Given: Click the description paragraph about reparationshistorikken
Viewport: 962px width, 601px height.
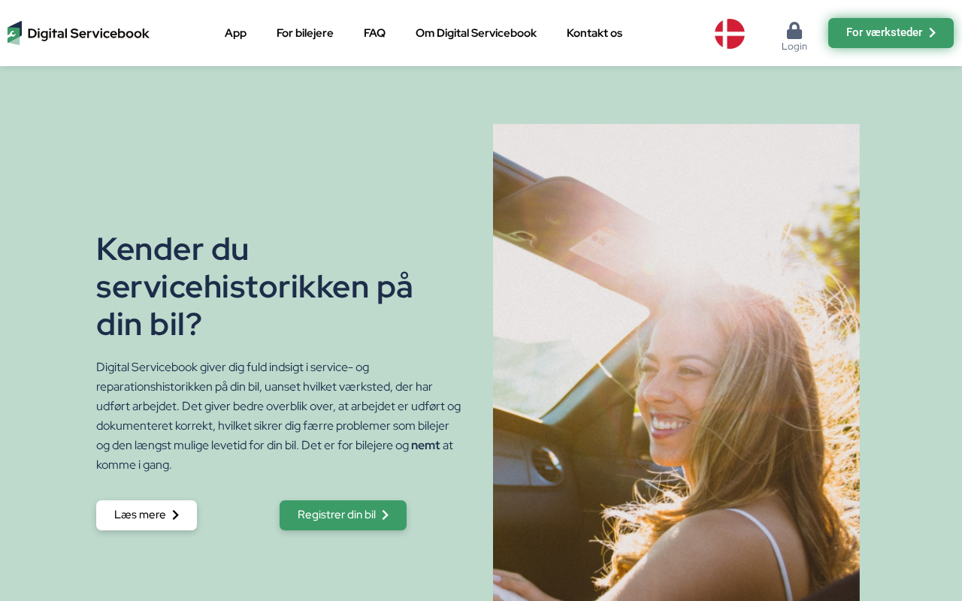Looking at the screenshot, I should pyautogui.click(x=279, y=416).
